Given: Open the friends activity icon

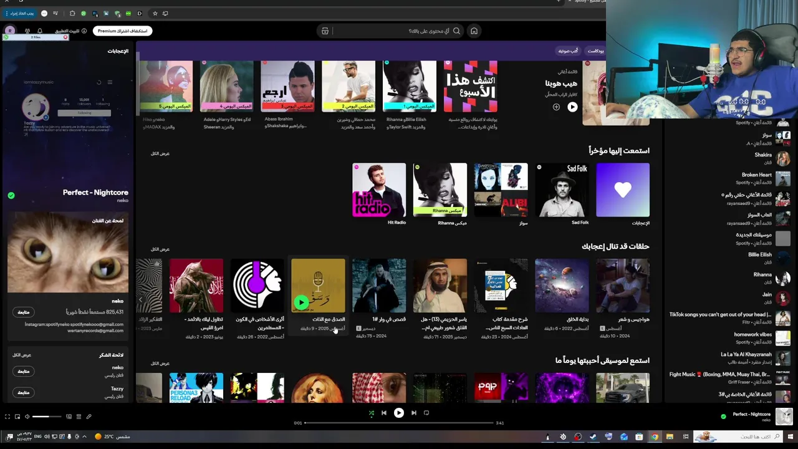Looking at the screenshot, I should click(27, 31).
